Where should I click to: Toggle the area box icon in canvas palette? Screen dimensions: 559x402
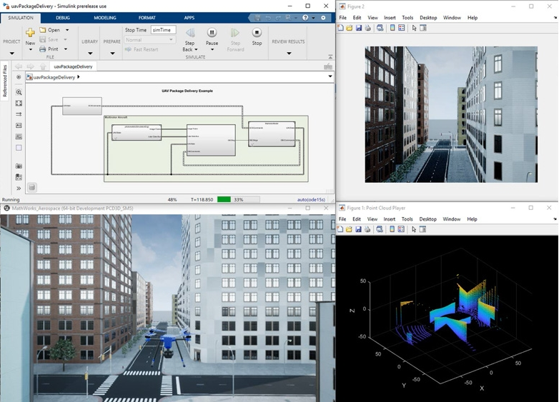[19, 148]
